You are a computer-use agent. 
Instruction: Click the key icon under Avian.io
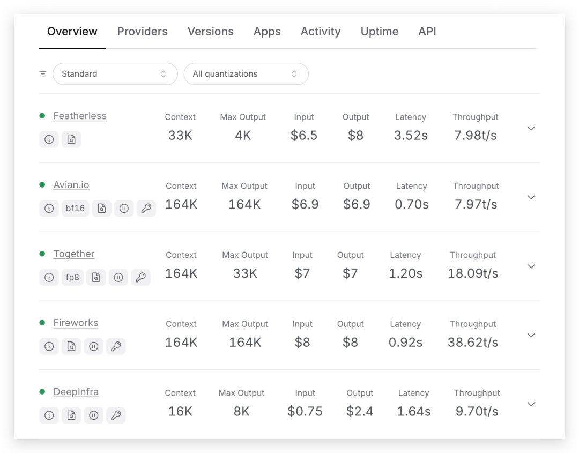tap(146, 208)
